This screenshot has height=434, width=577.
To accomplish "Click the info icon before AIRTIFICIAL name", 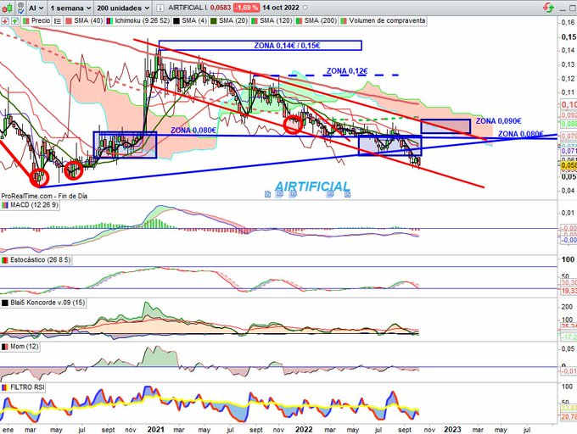I will [160, 8].
